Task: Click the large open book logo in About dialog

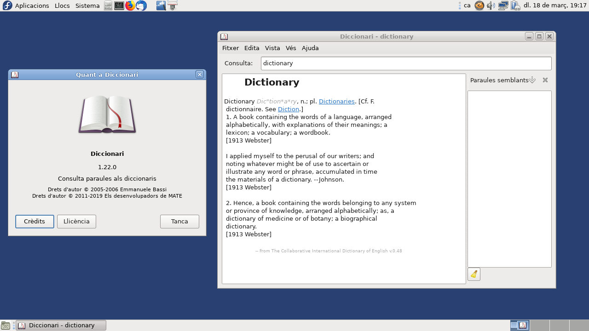Action: [x=107, y=114]
